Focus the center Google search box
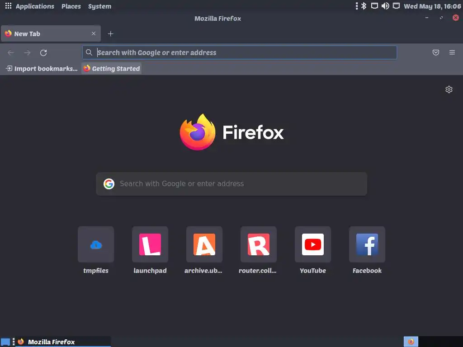 click(231, 184)
